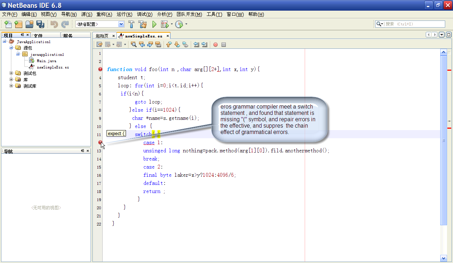The image size is (453, 263).
Task: Start macro recording with red circle
Action: 215,45
